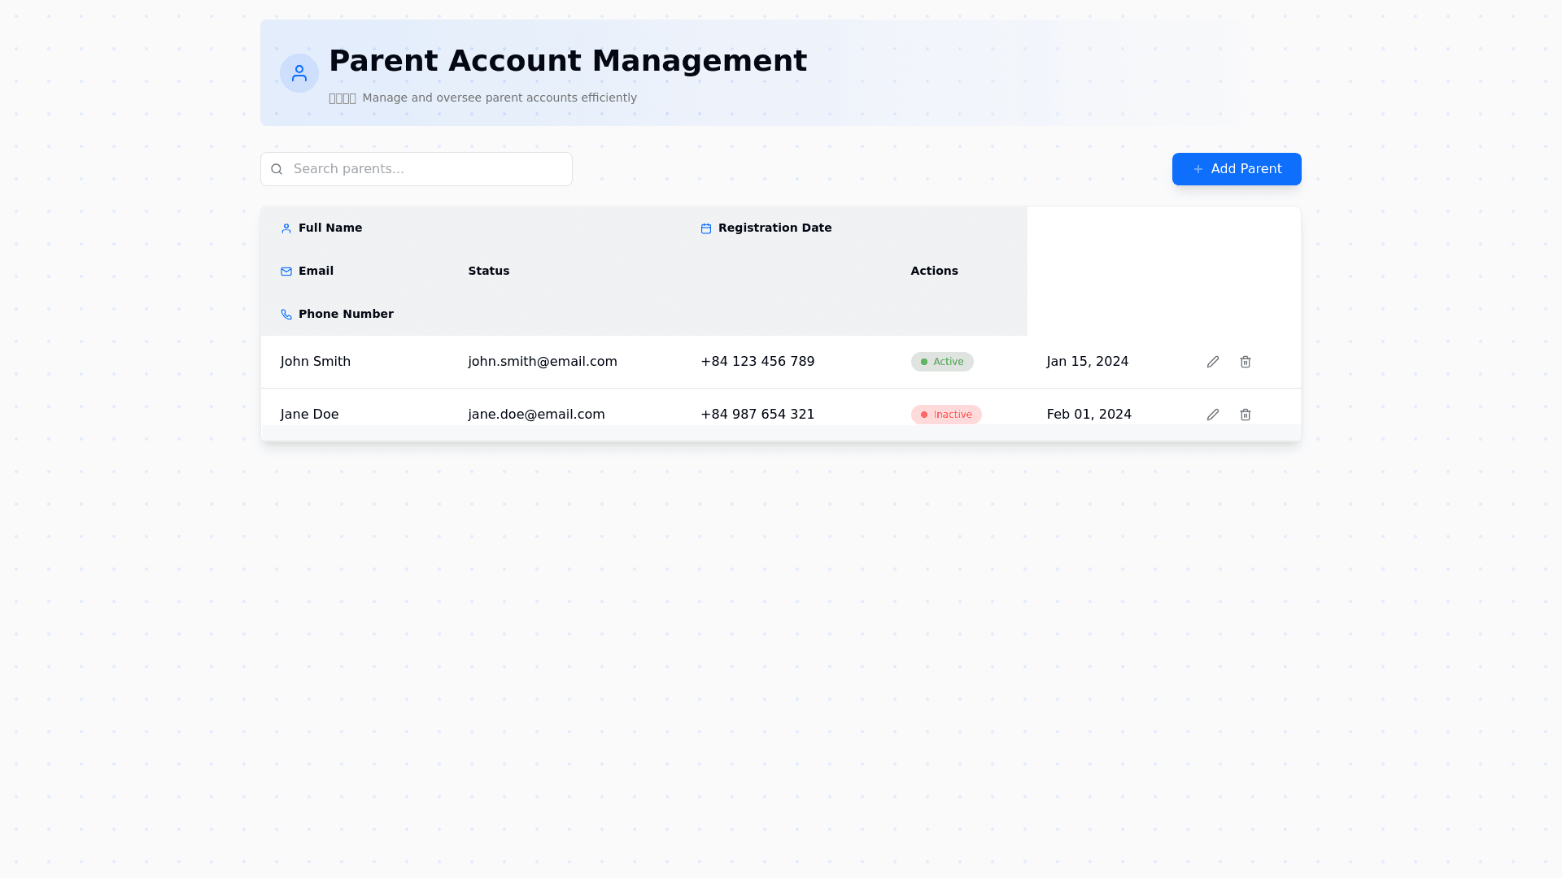Viewport: 1562px width, 878px height.
Task: Select the Jane Doe name cell
Action: point(309,415)
